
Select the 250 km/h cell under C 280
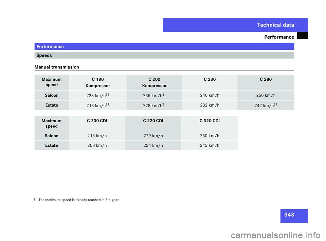coord(266,96)
